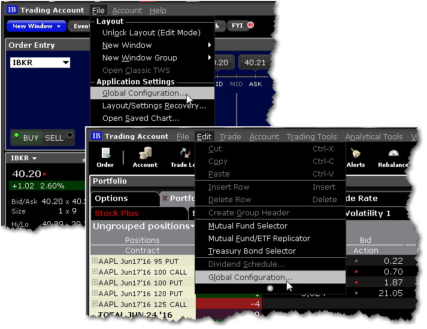Click the Positions column header
Viewport: 427px width, 329px height.
tap(142, 240)
